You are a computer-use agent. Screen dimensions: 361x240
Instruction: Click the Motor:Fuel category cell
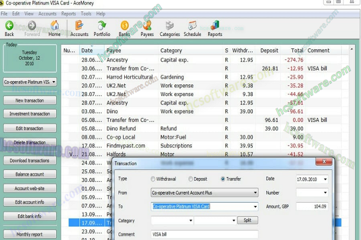coord(173,137)
